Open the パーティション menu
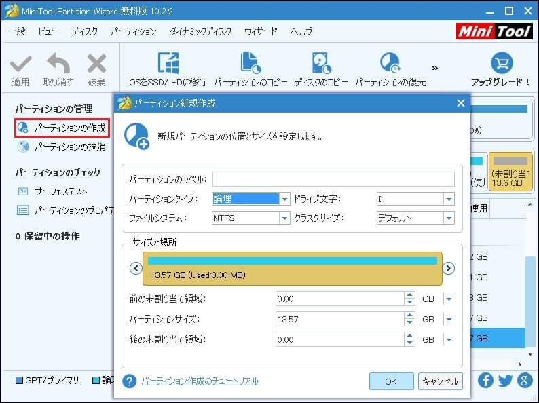 (133, 32)
